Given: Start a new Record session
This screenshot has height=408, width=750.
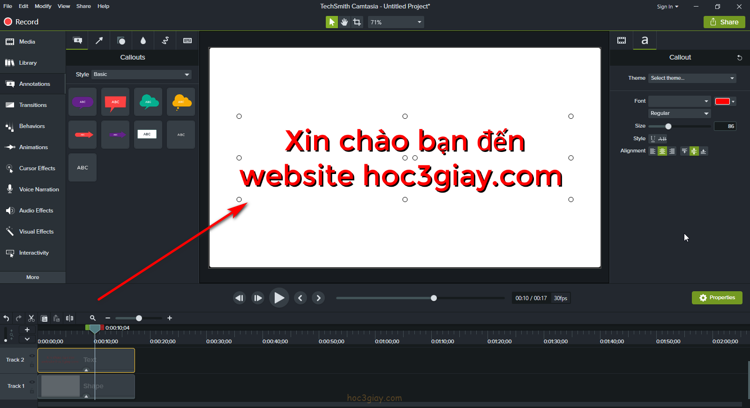Looking at the screenshot, I should click(x=21, y=22).
